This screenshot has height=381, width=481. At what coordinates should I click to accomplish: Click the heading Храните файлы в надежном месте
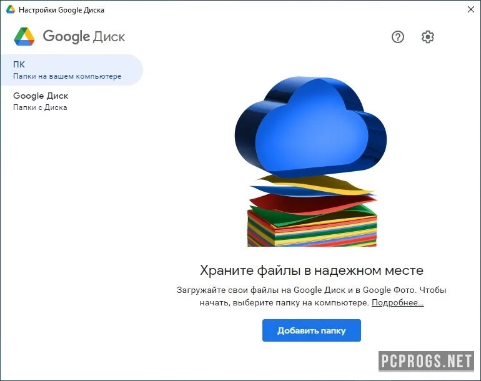tap(311, 270)
